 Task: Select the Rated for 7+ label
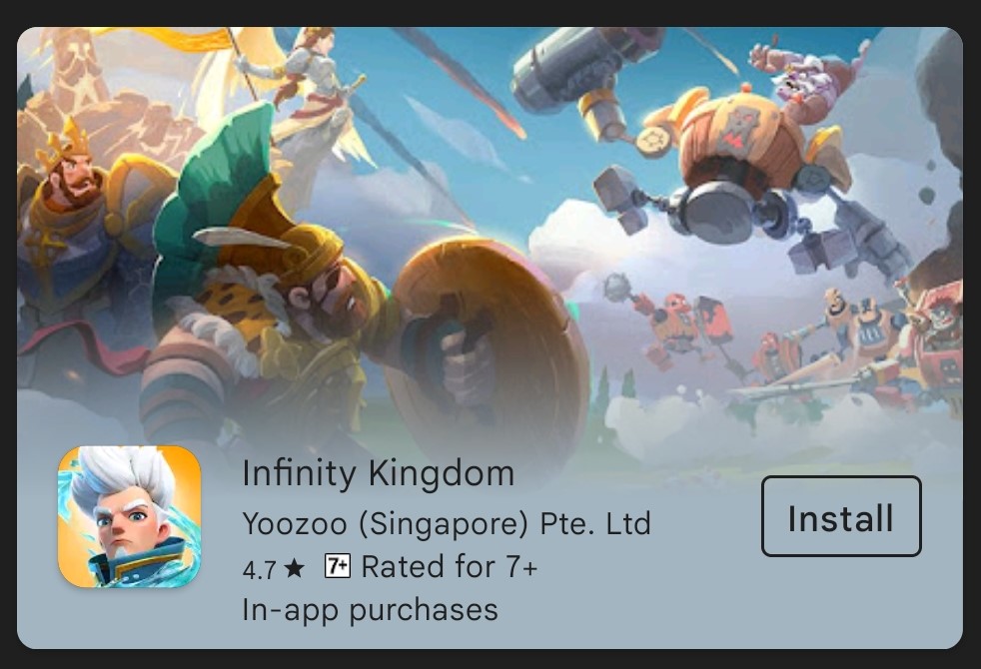[450, 566]
